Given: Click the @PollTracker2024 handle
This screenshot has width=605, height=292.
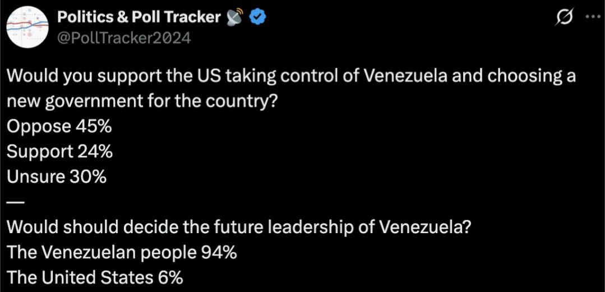Looking at the screenshot, I should click(x=124, y=38).
